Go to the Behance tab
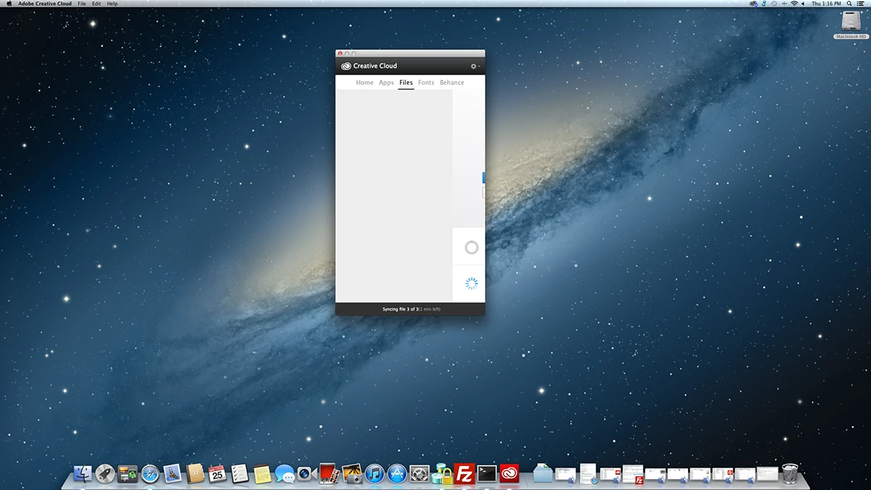Screen dimensions: 871x490 point(451,83)
